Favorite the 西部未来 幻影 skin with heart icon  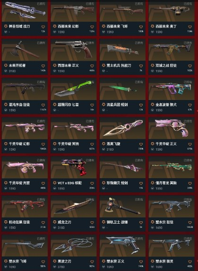[92, 27]
